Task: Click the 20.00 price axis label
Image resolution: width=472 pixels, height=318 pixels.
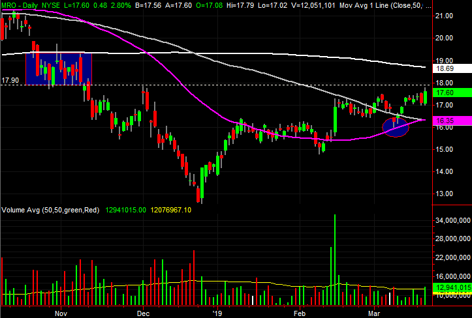Action: click(445, 38)
